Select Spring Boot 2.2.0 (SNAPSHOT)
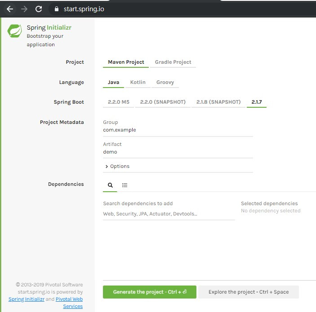 tap(163, 102)
